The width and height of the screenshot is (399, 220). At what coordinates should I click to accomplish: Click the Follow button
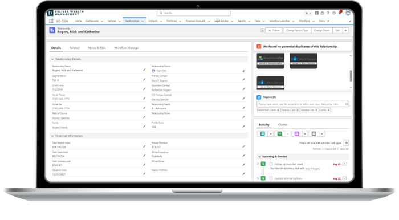pos(274,31)
